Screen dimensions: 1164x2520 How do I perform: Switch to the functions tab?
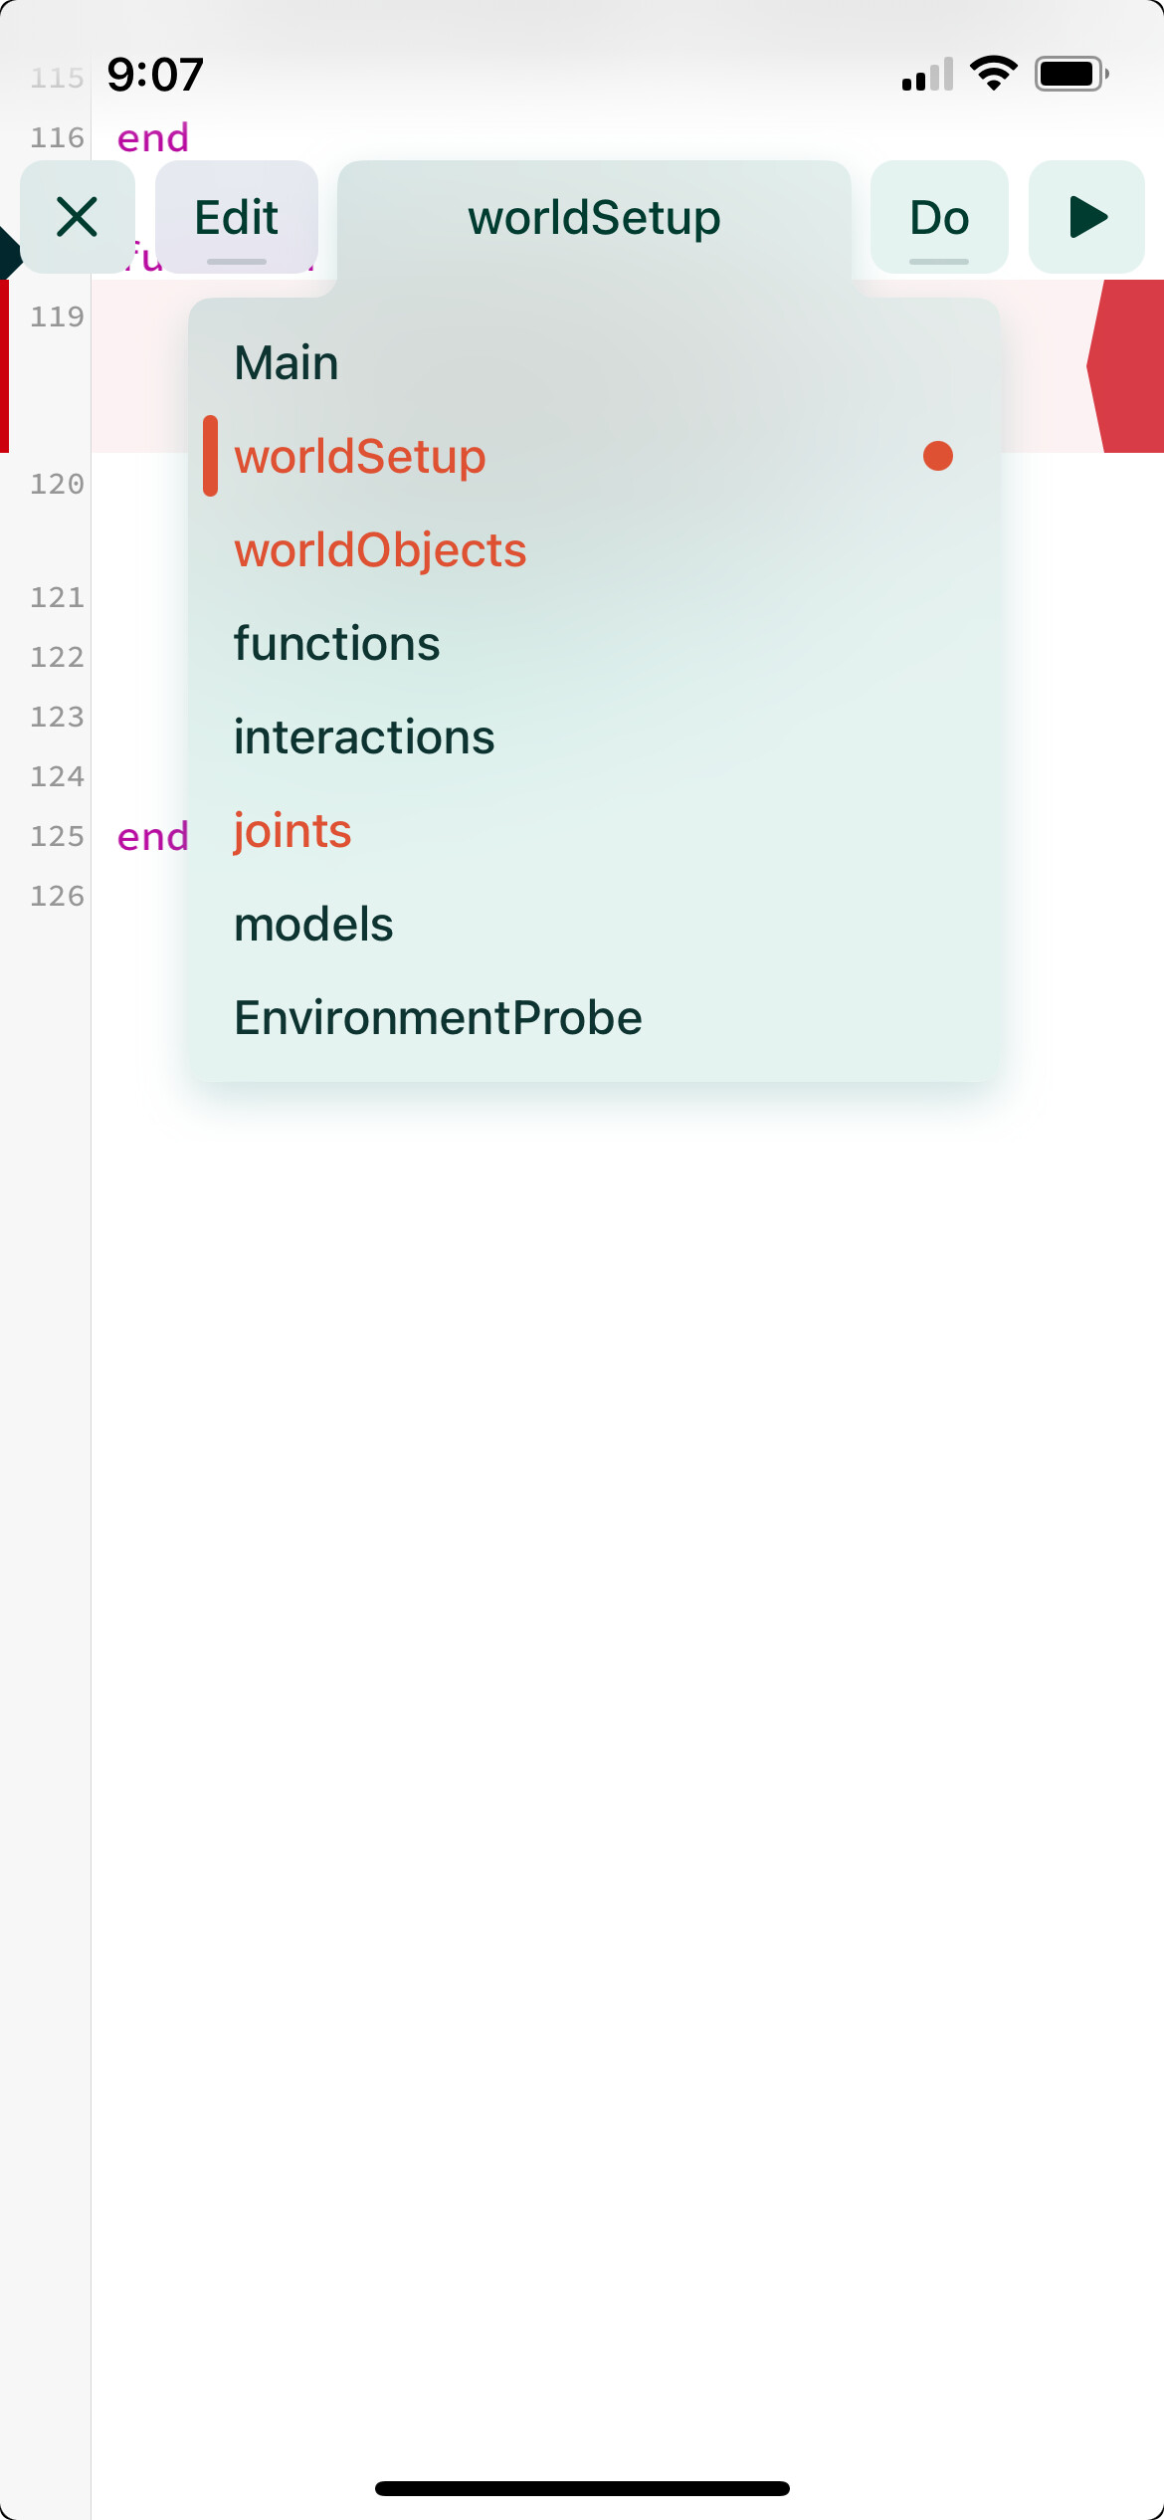(x=336, y=643)
